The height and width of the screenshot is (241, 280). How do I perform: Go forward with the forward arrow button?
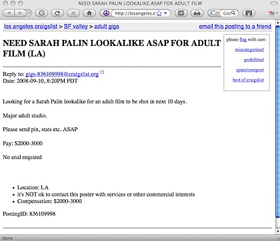tap(20, 13)
